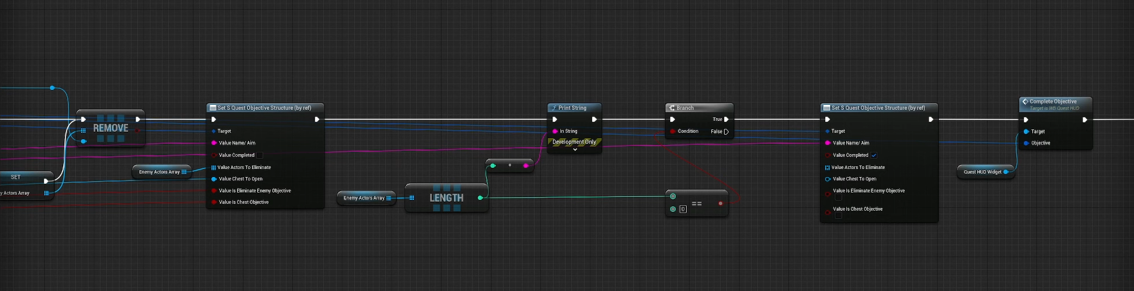The height and width of the screenshot is (291, 1134).
Task: Click the REMOVE node exec input pin
Action: pyautogui.click(x=83, y=120)
